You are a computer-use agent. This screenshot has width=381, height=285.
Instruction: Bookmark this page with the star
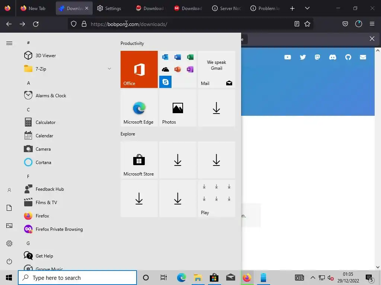[307, 24]
